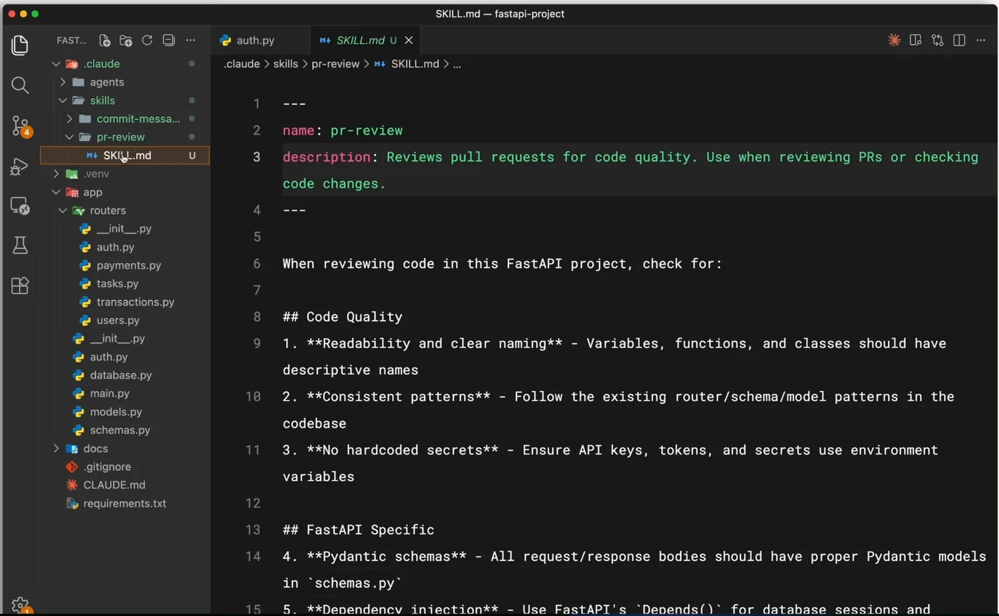The width and height of the screenshot is (999, 616).
Task: Split the editor right
Action: point(960,40)
